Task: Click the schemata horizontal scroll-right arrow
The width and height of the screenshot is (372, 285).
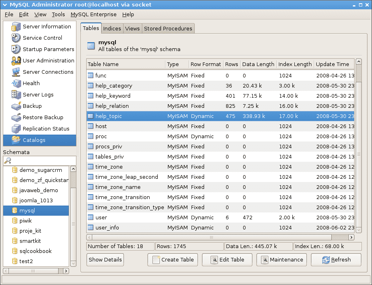Action: [66, 271]
